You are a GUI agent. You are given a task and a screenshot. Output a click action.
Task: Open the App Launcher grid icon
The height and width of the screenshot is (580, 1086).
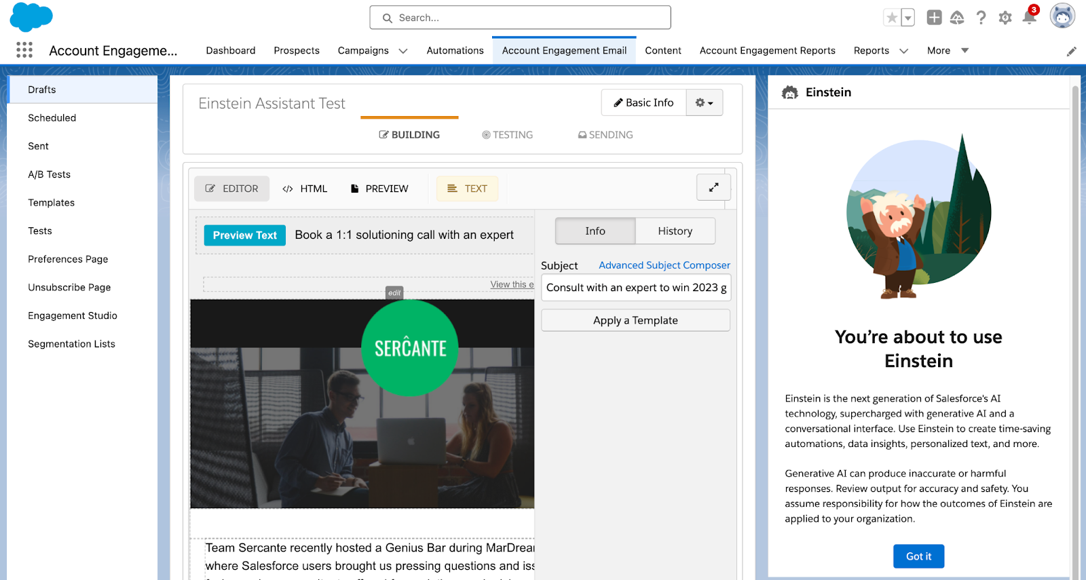[x=24, y=50]
